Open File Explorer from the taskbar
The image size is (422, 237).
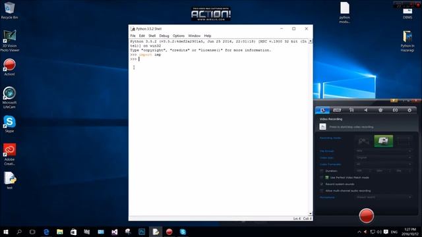(60, 232)
